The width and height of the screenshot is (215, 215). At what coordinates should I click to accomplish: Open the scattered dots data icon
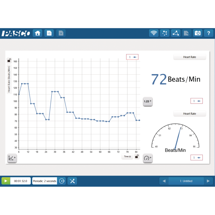[x=165, y=33]
